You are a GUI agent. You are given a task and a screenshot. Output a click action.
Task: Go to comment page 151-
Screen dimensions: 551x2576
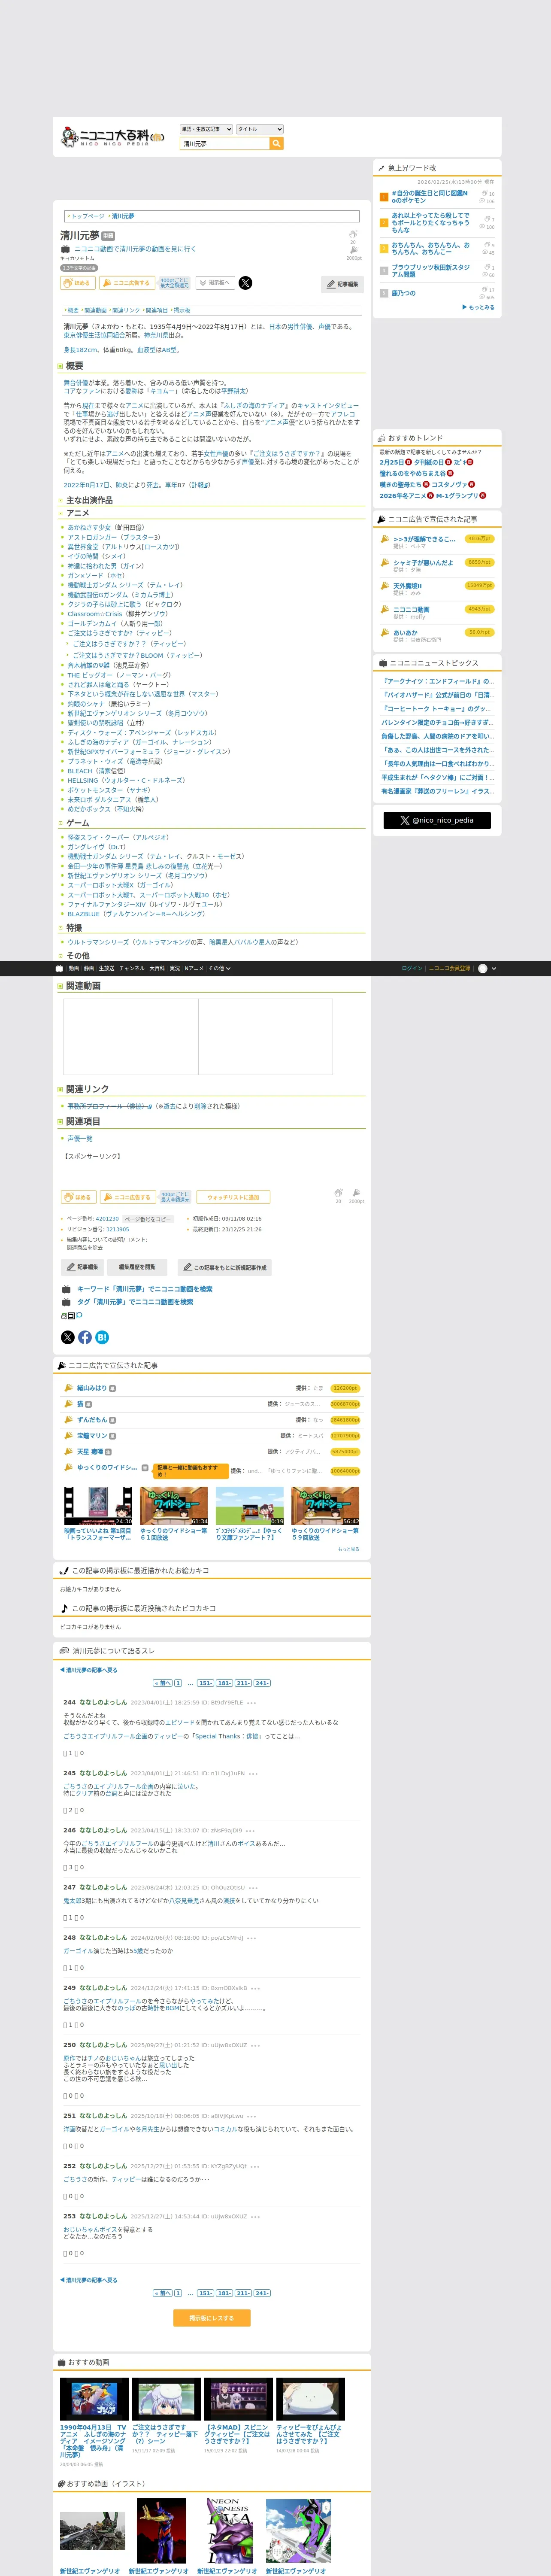pos(205,1683)
